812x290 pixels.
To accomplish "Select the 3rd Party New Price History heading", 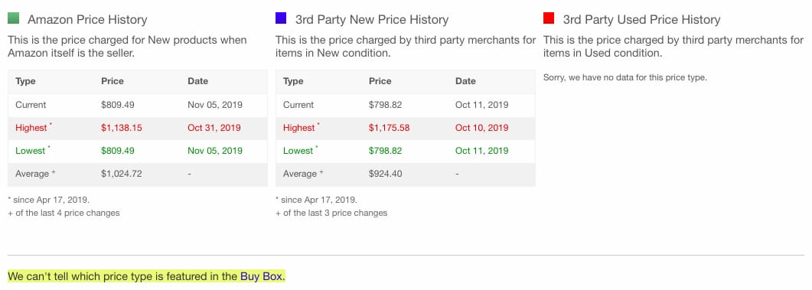I will point(372,20).
